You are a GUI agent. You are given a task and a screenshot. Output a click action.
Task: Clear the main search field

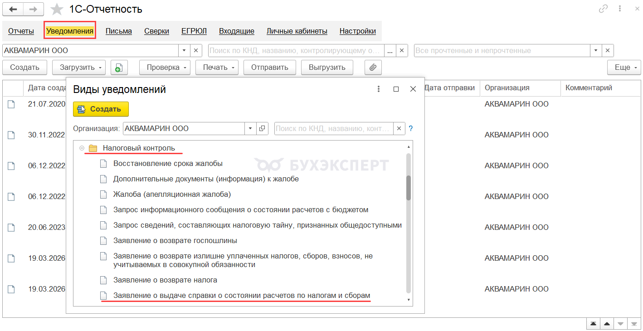pyautogui.click(x=402, y=51)
